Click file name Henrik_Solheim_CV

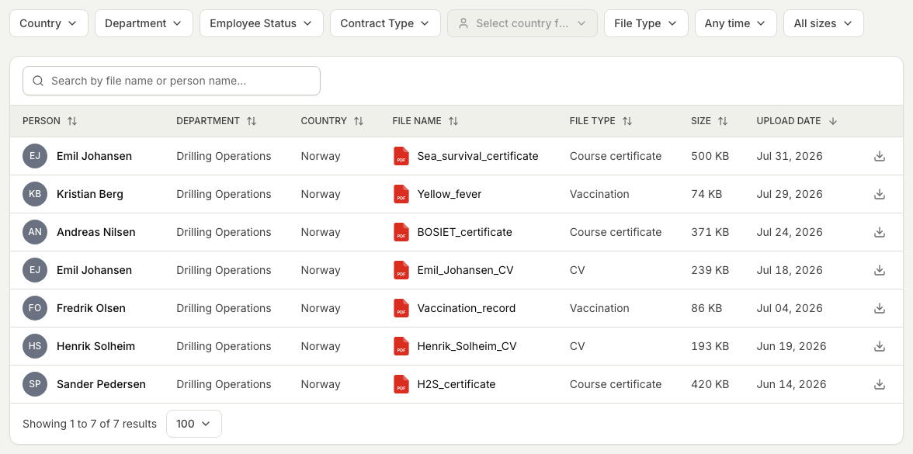coord(467,346)
